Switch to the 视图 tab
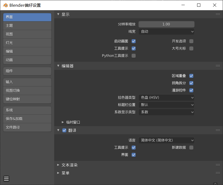This screenshot has height=185, width=223. pyautogui.click(x=27, y=34)
